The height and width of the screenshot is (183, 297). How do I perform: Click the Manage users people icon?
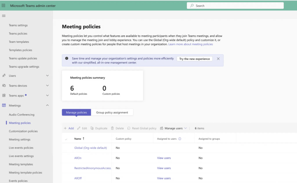(161, 128)
